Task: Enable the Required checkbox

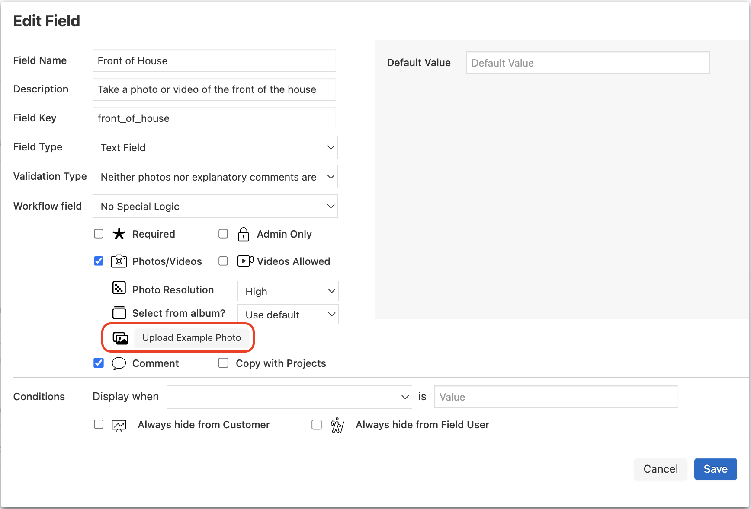Action: [99, 234]
